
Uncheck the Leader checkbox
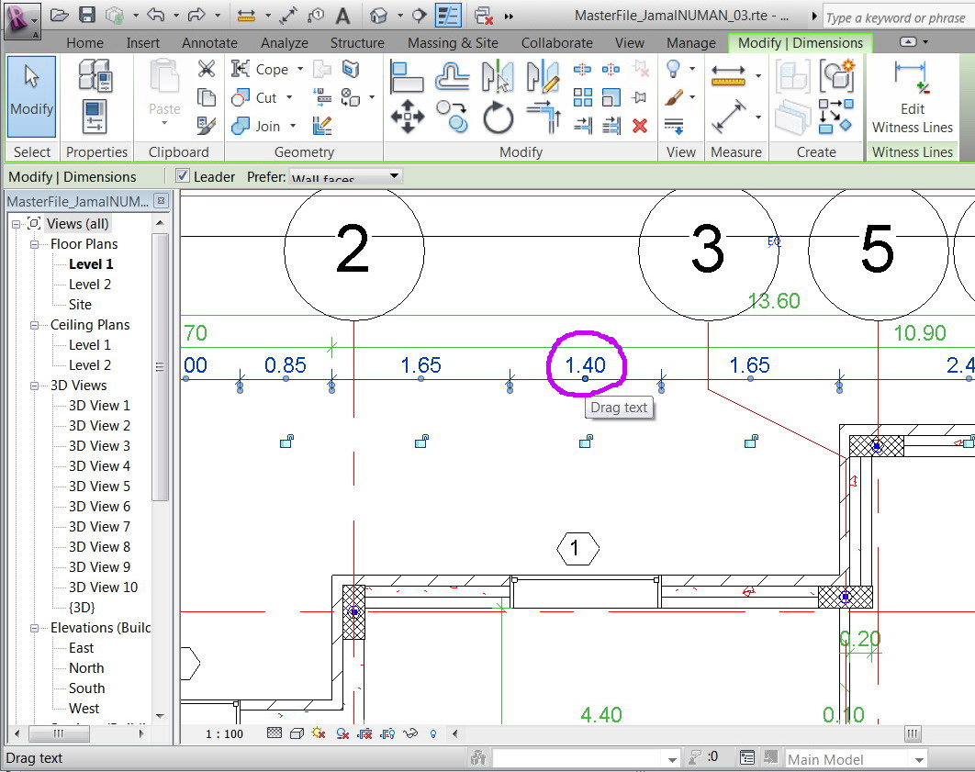(183, 176)
